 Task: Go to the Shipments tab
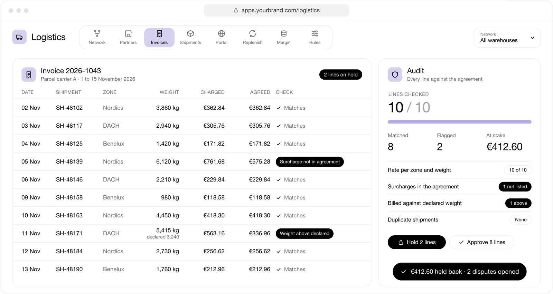tap(190, 38)
